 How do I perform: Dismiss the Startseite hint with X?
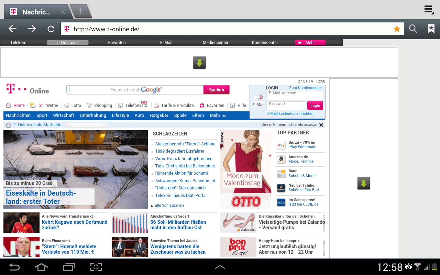click(321, 125)
